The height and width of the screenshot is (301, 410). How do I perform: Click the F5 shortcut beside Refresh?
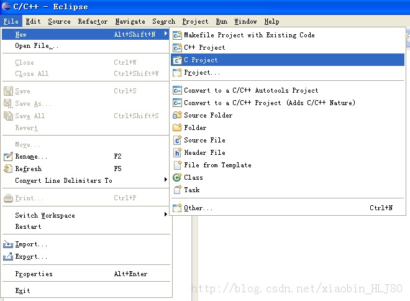[x=117, y=169]
